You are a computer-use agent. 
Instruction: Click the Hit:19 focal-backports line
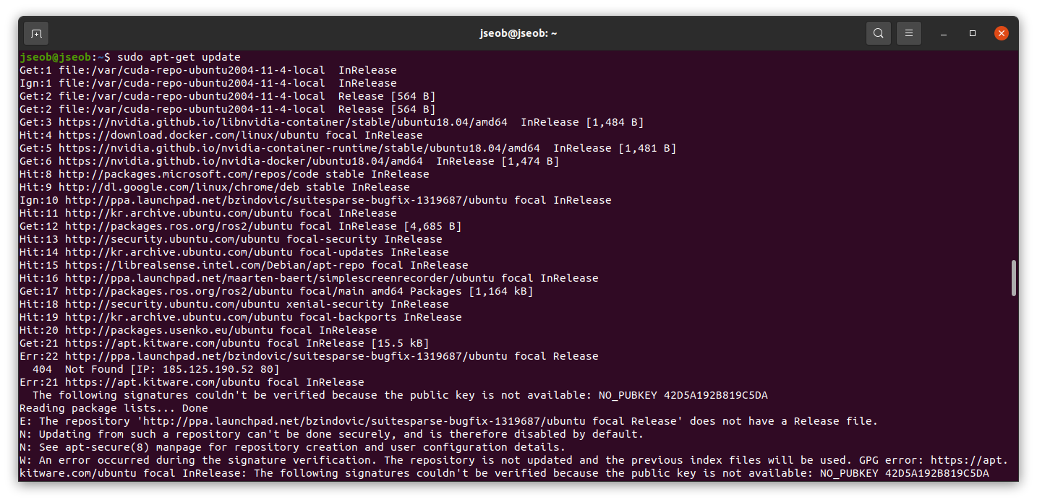pos(241,317)
